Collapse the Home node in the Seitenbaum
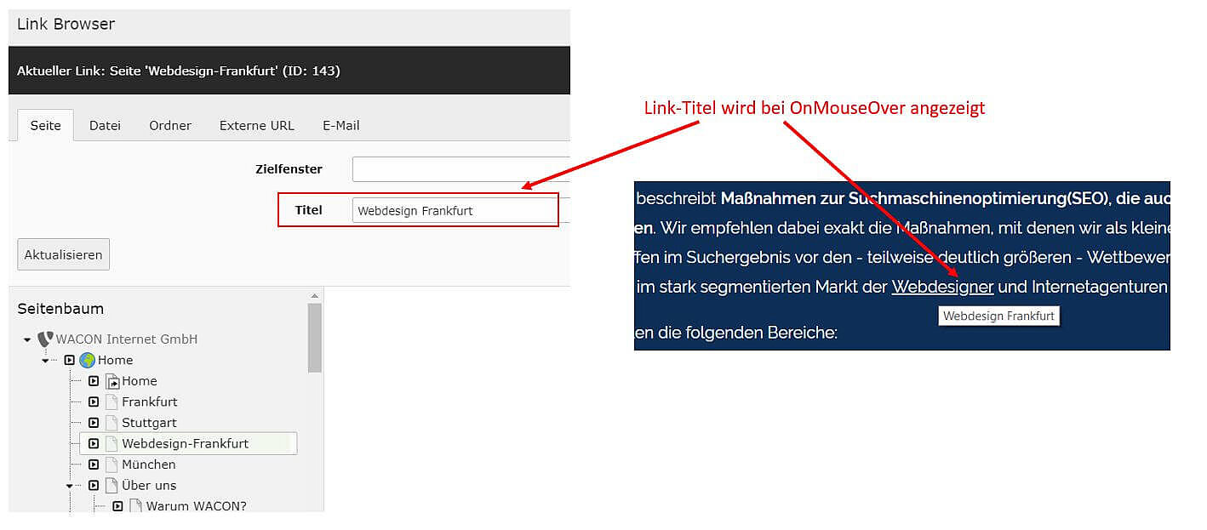The height and width of the screenshot is (530, 1207). click(44, 360)
